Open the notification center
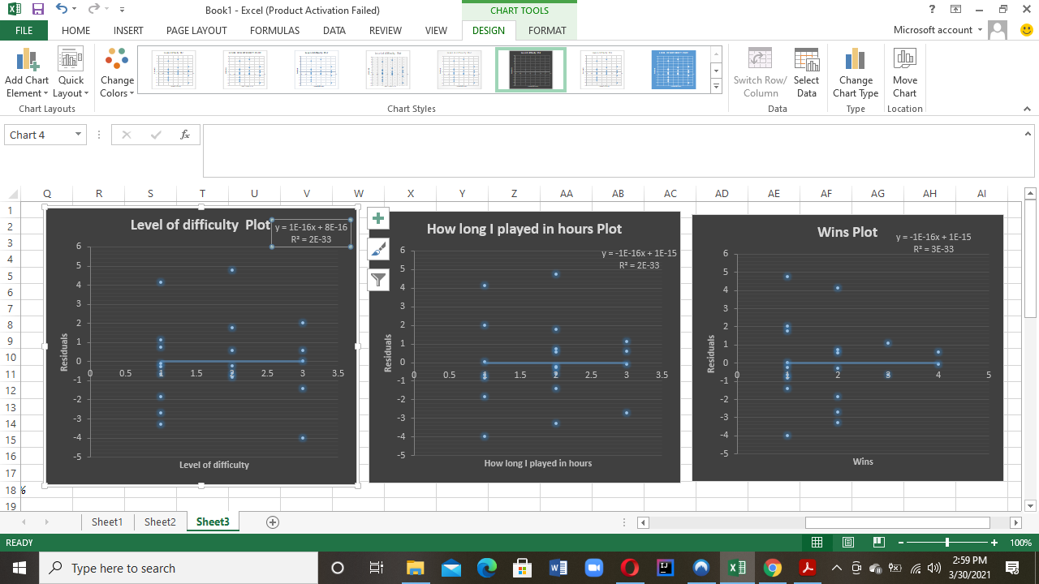Screen dimensions: 1039x584 [x=1012, y=568]
